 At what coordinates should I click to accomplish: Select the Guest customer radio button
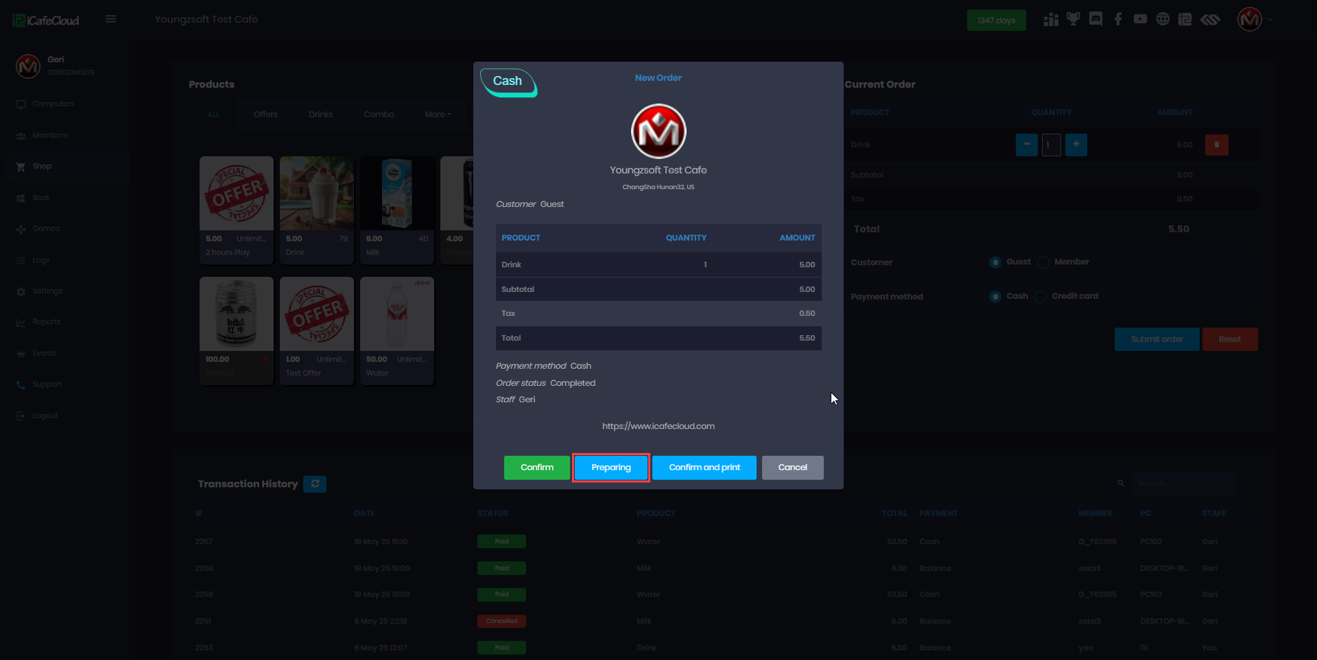coord(995,262)
